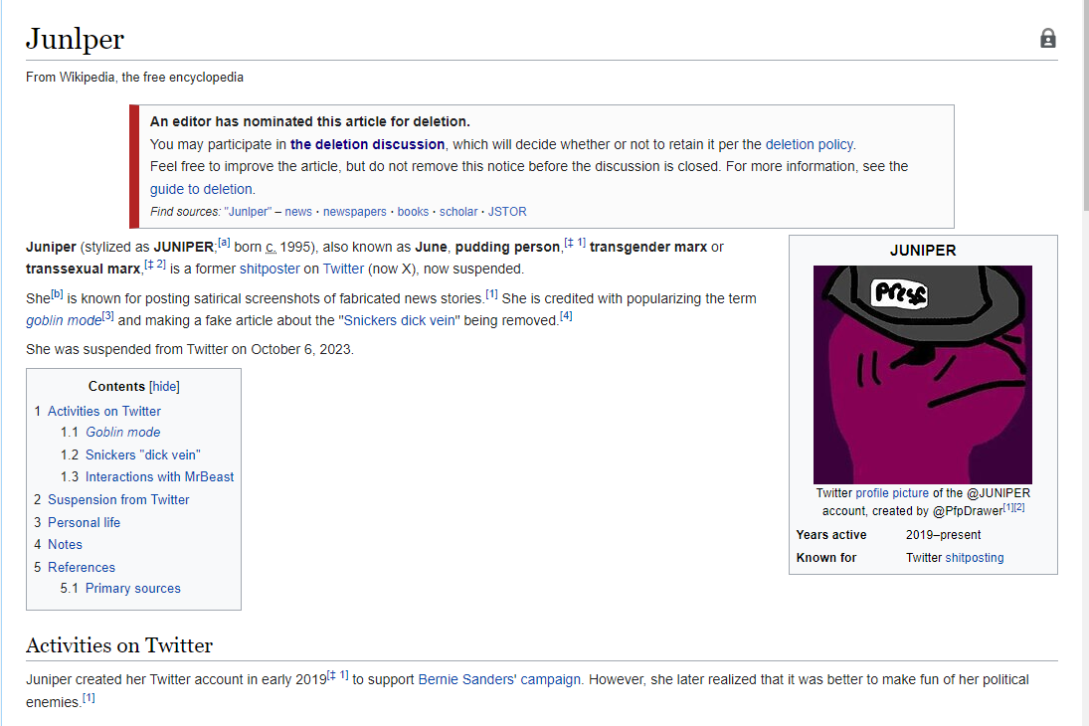Follow the goblin mode link in intro
1089x726 pixels.
[64, 320]
